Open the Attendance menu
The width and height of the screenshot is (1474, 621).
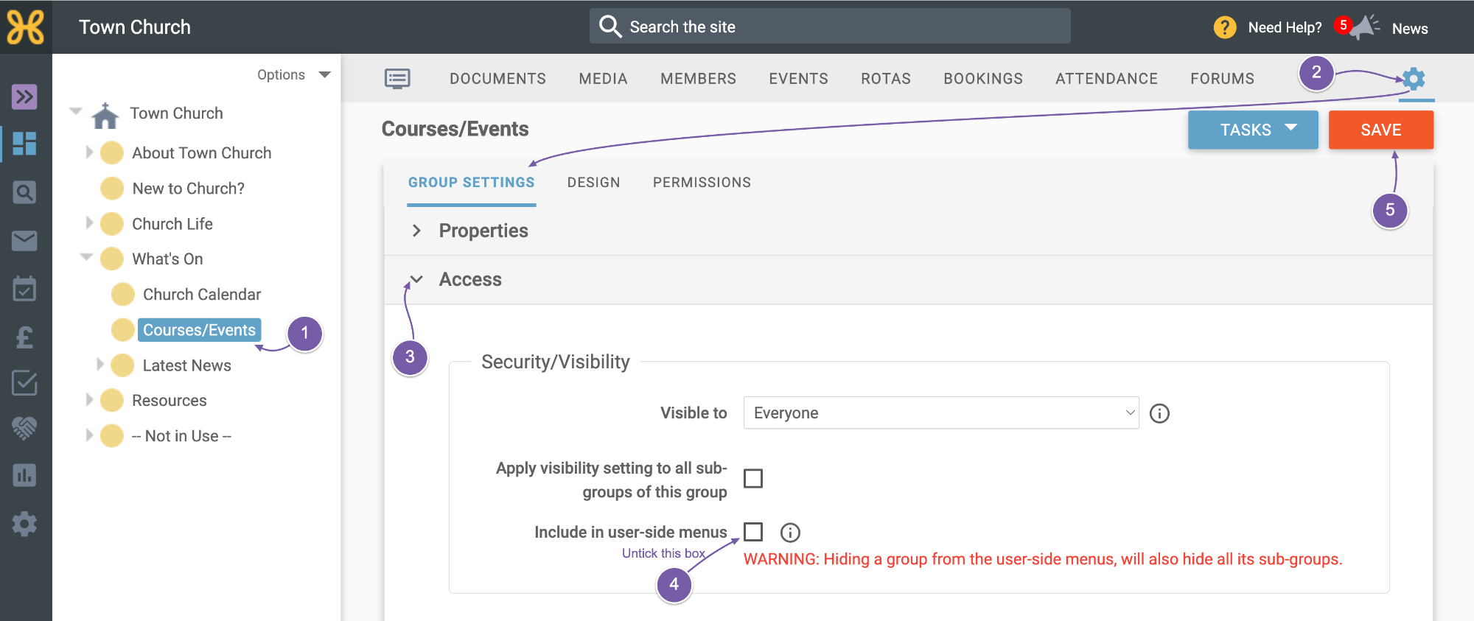pos(1107,79)
